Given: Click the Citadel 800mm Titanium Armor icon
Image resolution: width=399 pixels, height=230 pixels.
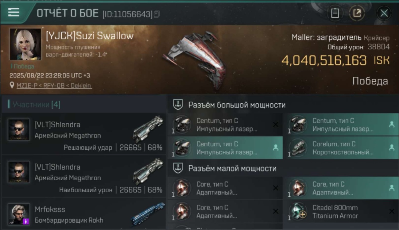Looking at the screenshot, I should point(297,211).
